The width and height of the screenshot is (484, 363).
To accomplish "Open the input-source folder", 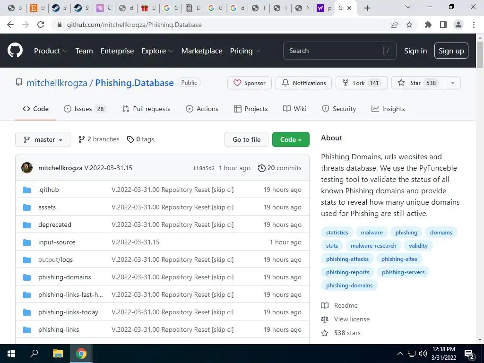I will point(57,242).
